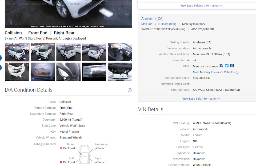
Task: Click the Right airbag Intact check mark
Action: point(96,162)
